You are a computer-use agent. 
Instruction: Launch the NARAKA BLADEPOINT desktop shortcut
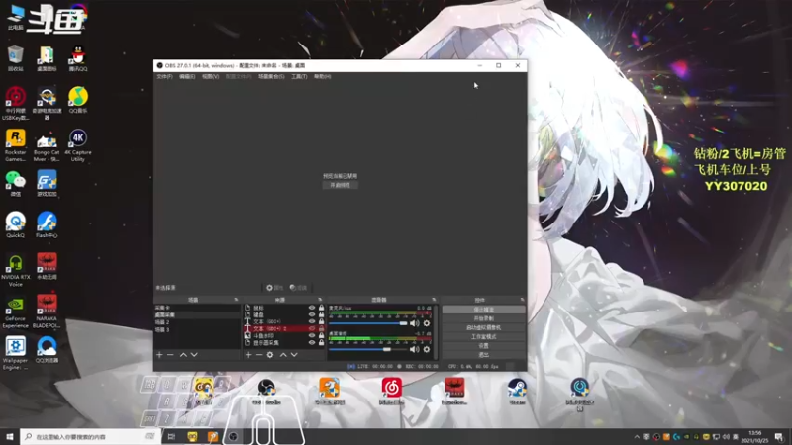[x=47, y=312]
